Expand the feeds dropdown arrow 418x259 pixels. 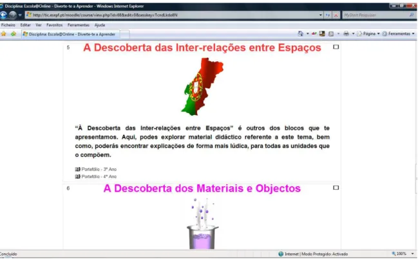pyautogui.click(x=339, y=34)
